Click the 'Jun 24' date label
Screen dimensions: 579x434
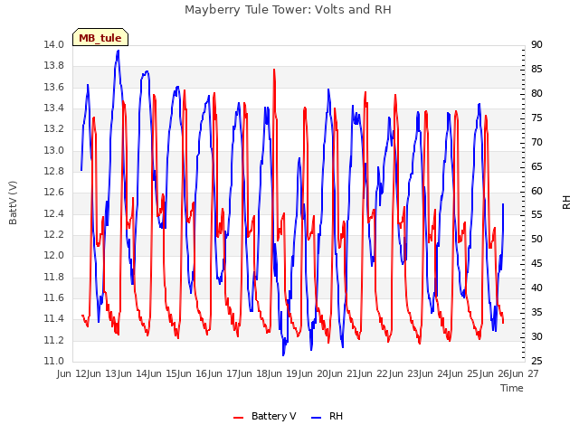[x=434, y=373]
